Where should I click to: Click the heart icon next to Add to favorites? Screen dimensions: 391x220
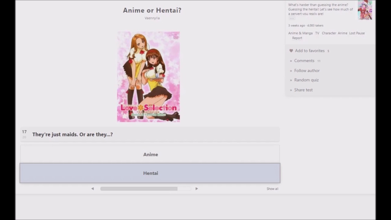pos(291,51)
